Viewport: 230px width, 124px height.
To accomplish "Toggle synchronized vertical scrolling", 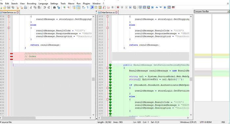I will click(74, 7).
